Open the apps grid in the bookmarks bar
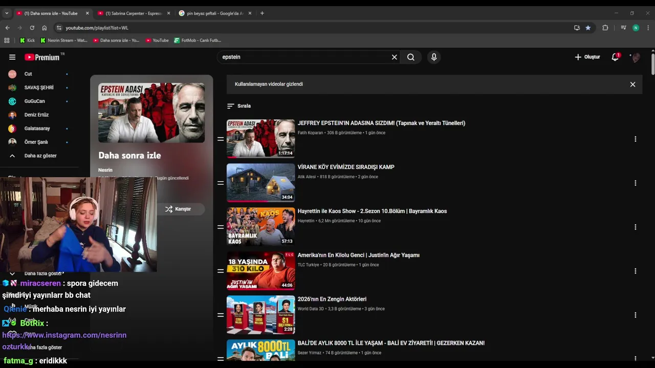Screen dimensions: 655x368 pyautogui.click(x=7, y=40)
